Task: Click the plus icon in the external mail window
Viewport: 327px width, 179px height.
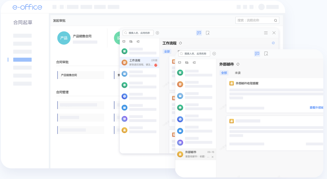Action: coord(214,54)
